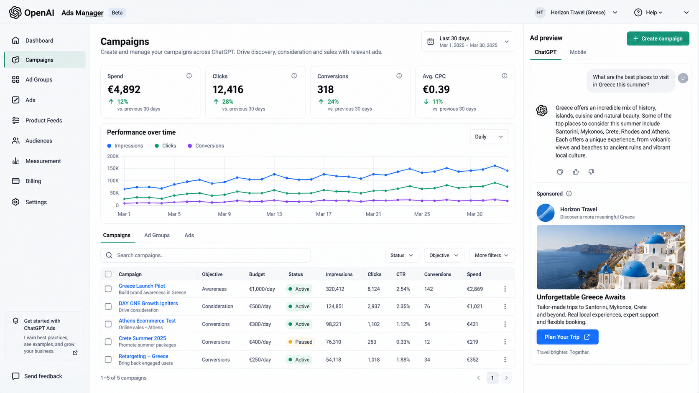Toggle the Impressions legend series
Image resolution: width=699 pixels, height=393 pixels.
pyautogui.click(x=125, y=146)
